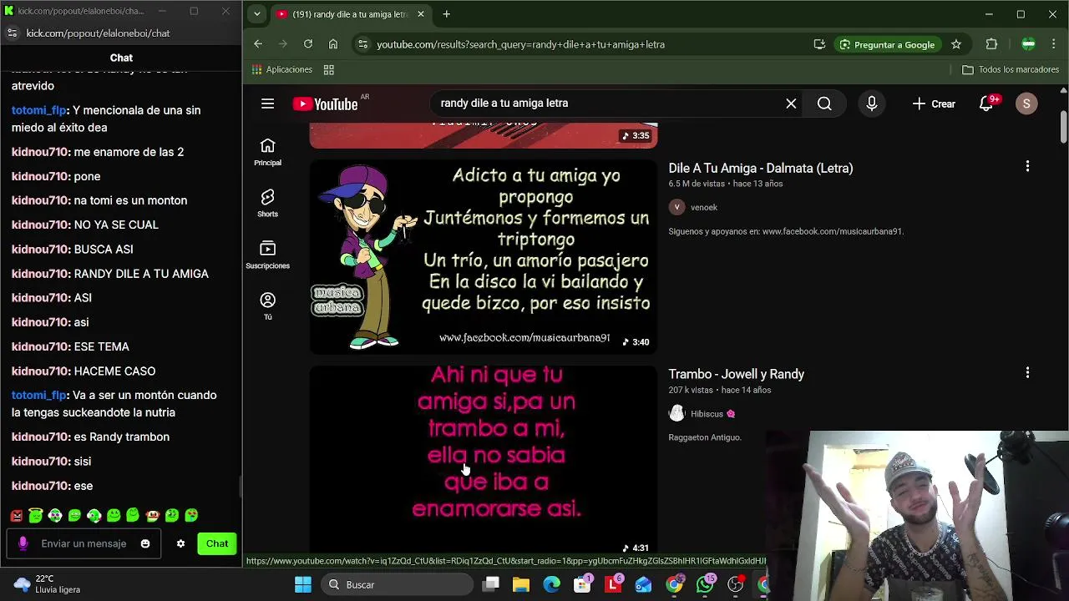This screenshot has width=1069, height=601.
Task: Bookmark this page with the star
Action: pyautogui.click(x=956, y=44)
